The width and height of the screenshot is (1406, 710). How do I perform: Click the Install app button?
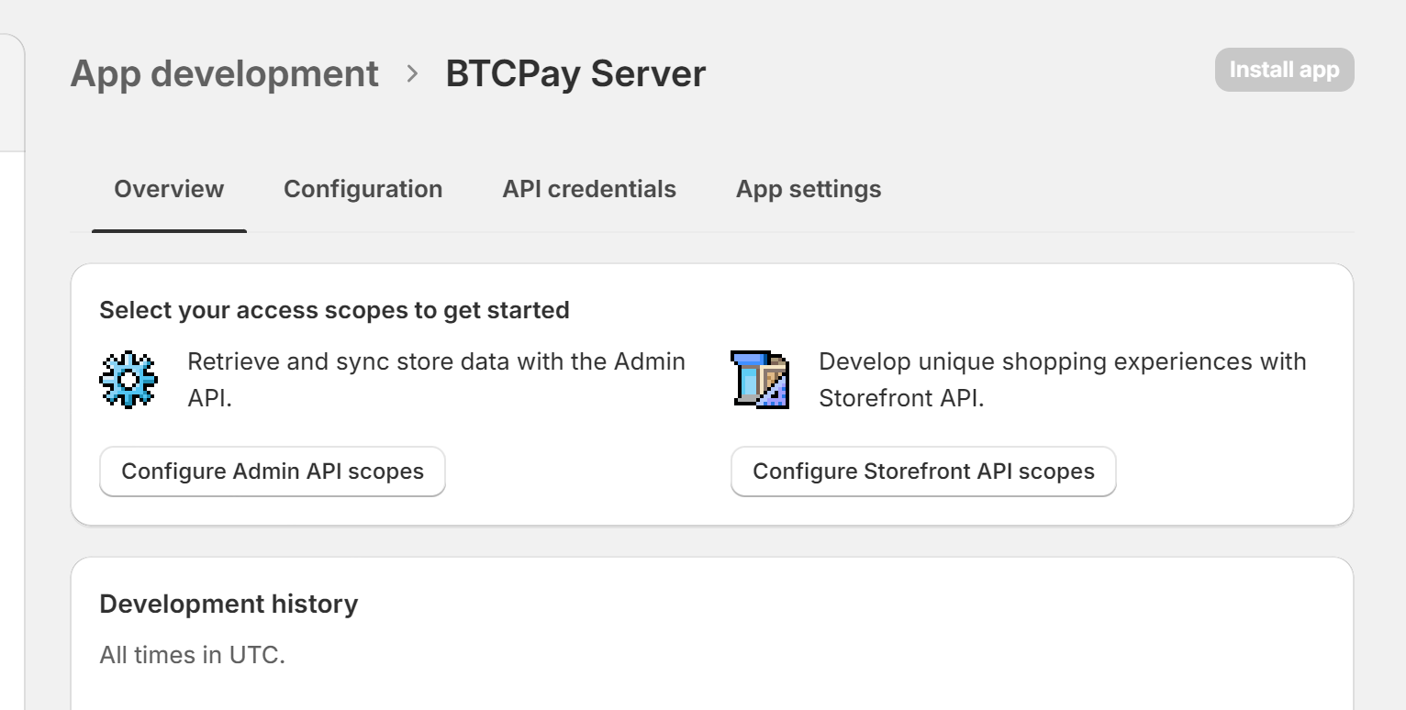click(1284, 70)
